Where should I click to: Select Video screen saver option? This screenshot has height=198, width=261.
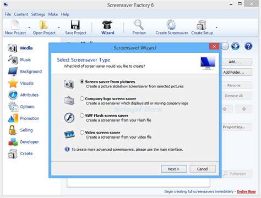pyautogui.click(x=82, y=133)
